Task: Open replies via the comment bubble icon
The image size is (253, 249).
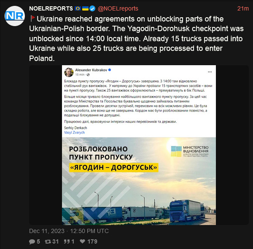Action: [x=32, y=241]
